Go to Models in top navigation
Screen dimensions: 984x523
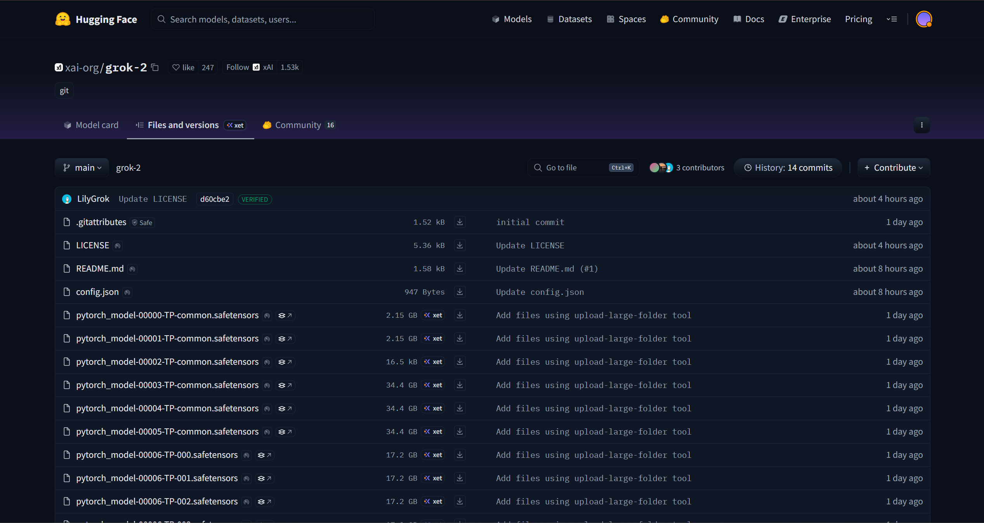click(x=512, y=19)
